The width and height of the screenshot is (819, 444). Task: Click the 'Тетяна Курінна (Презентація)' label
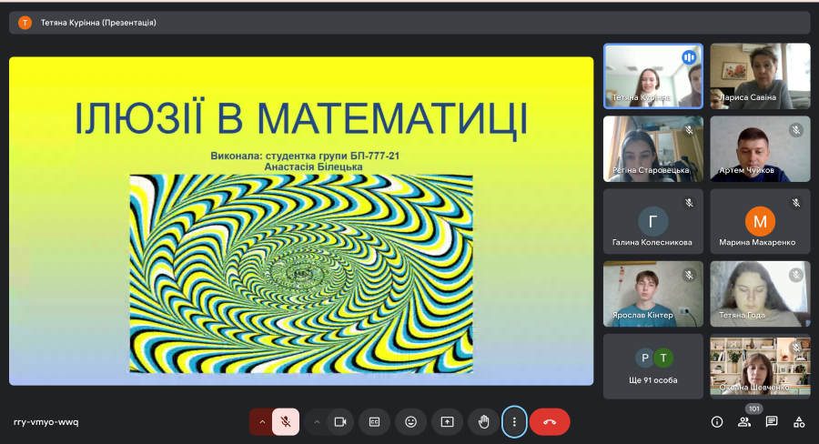click(x=98, y=23)
